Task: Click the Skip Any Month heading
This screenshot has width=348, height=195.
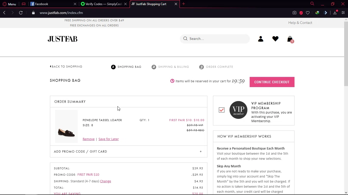Action: coord(229,166)
